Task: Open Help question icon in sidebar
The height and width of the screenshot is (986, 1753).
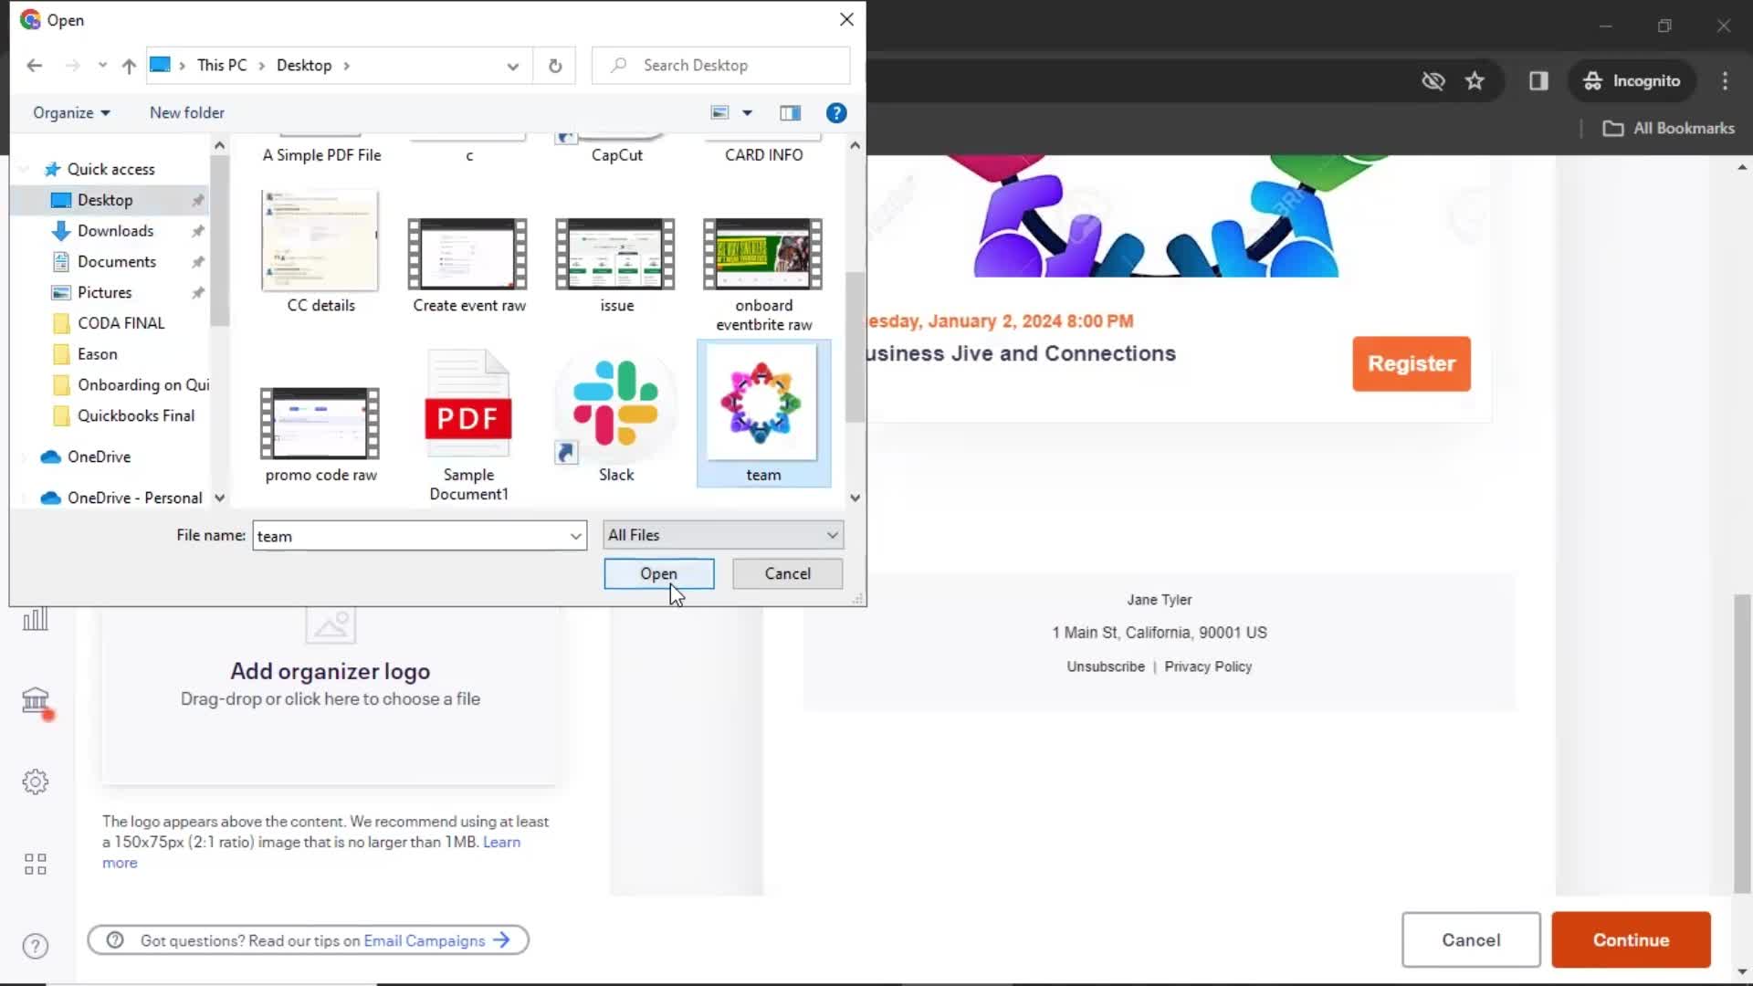Action: point(36,947)
